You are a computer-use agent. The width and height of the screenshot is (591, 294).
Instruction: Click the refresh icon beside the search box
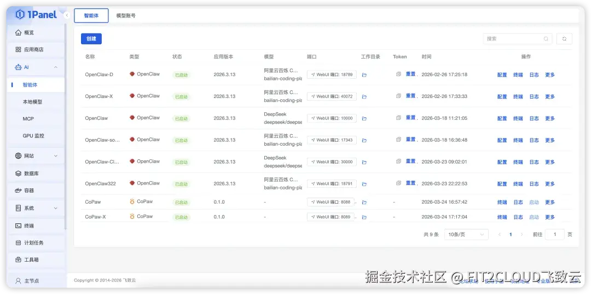pyautogui.click(x=564, y=39)
